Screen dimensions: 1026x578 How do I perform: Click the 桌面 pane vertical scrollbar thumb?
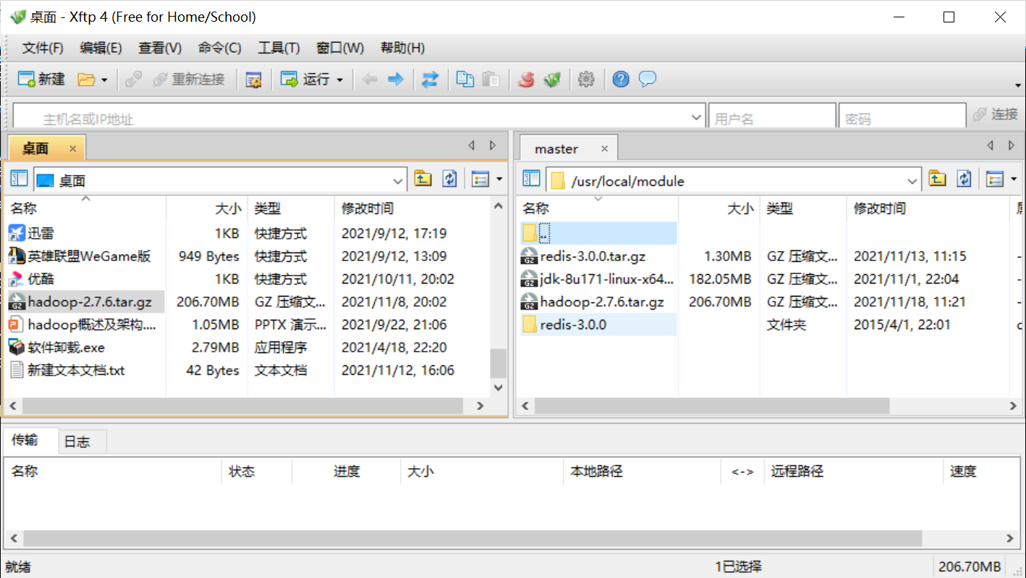pos(499,363)
